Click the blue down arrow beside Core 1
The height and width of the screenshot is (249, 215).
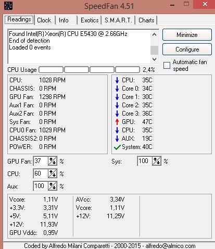tap(117, 97)
